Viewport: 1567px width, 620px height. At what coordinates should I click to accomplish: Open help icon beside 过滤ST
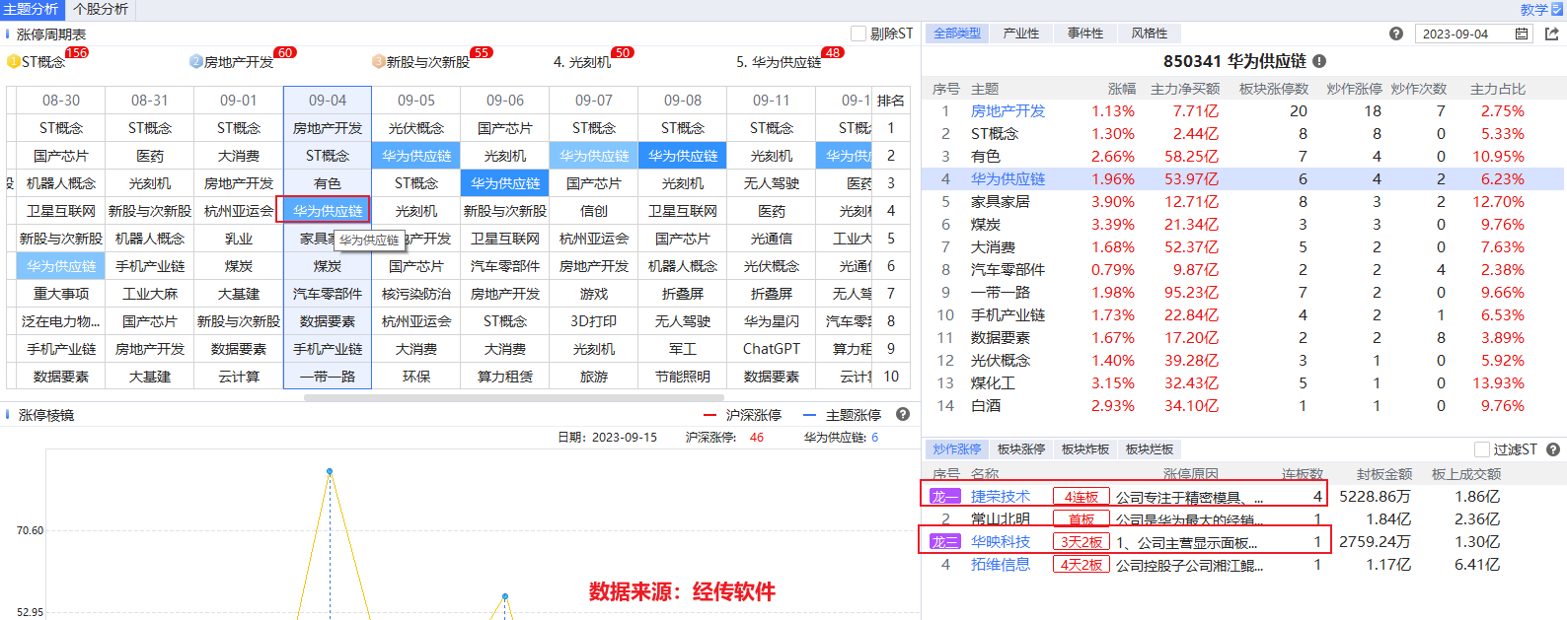point(1552,449)
